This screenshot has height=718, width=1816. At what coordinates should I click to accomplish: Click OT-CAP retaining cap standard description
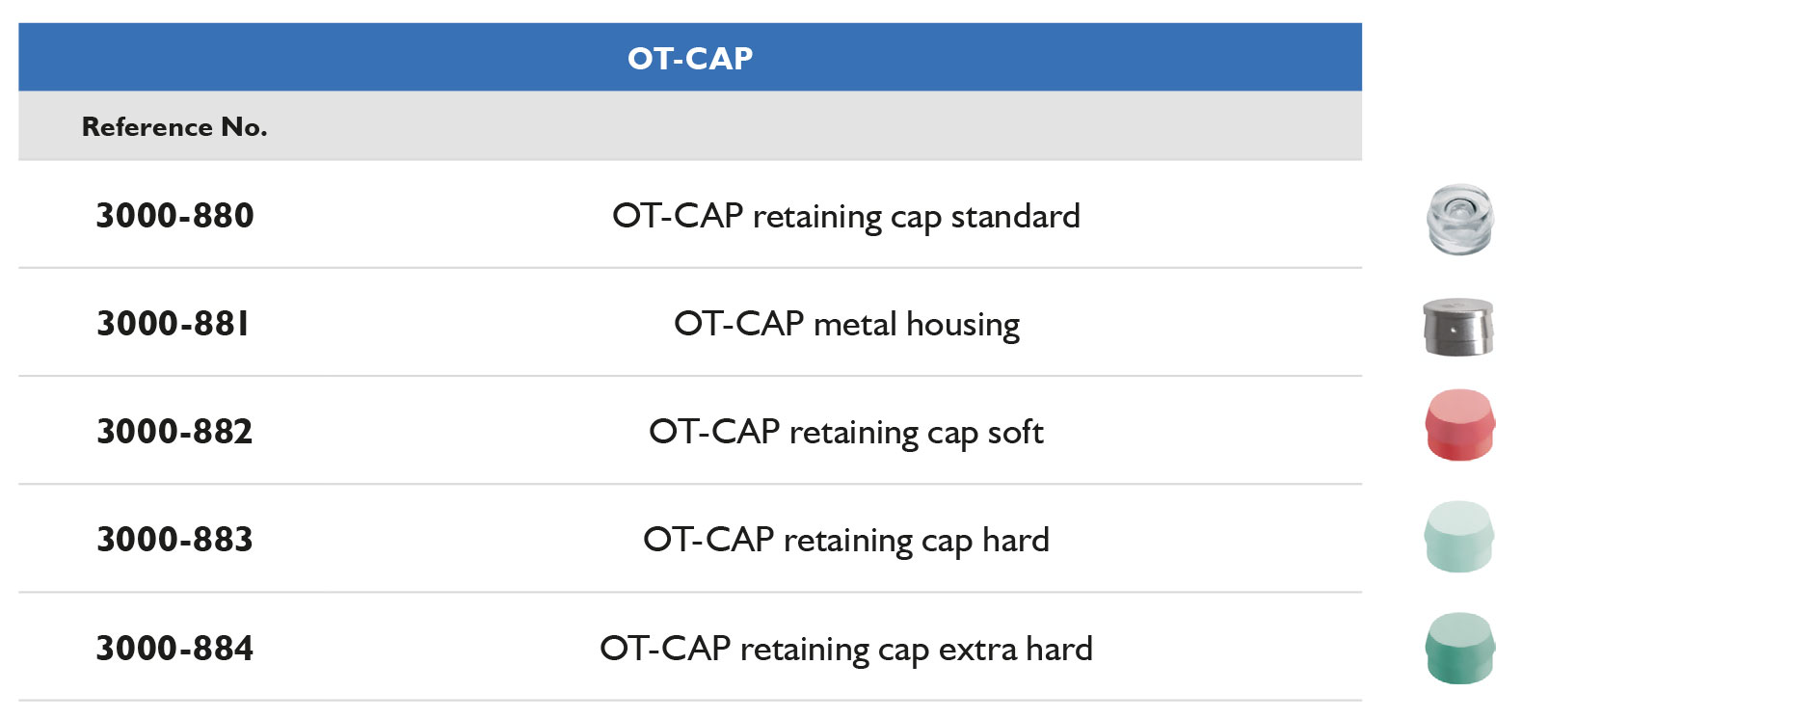click(845, 217)
